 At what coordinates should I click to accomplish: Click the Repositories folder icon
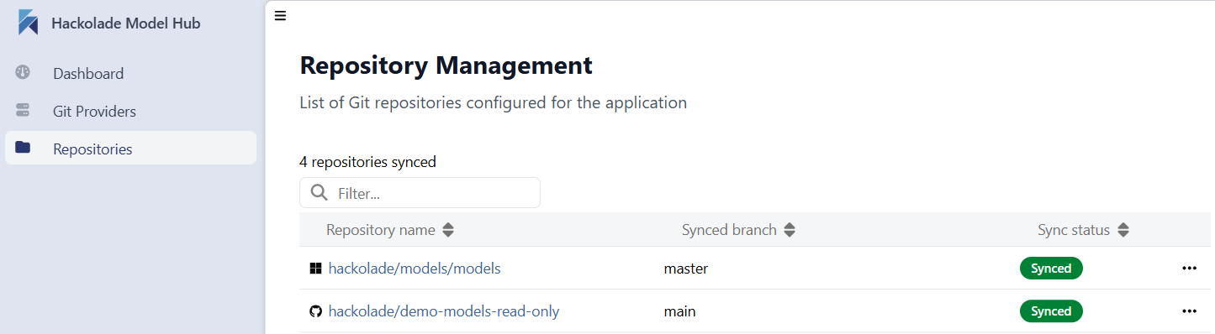click(23, 148)
